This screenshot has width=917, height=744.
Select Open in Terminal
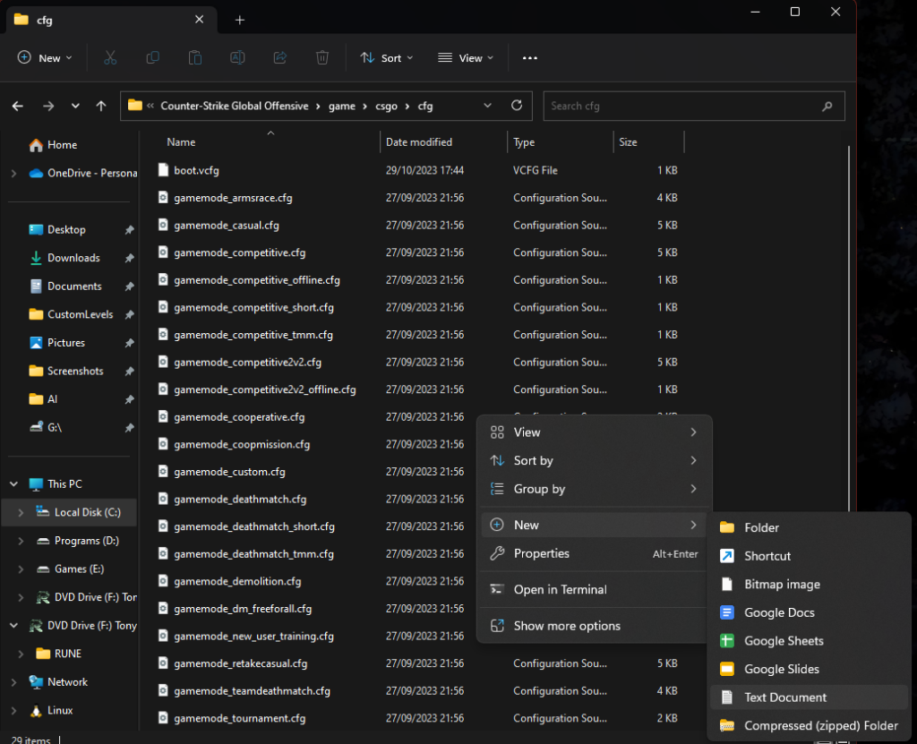(595, 590)
